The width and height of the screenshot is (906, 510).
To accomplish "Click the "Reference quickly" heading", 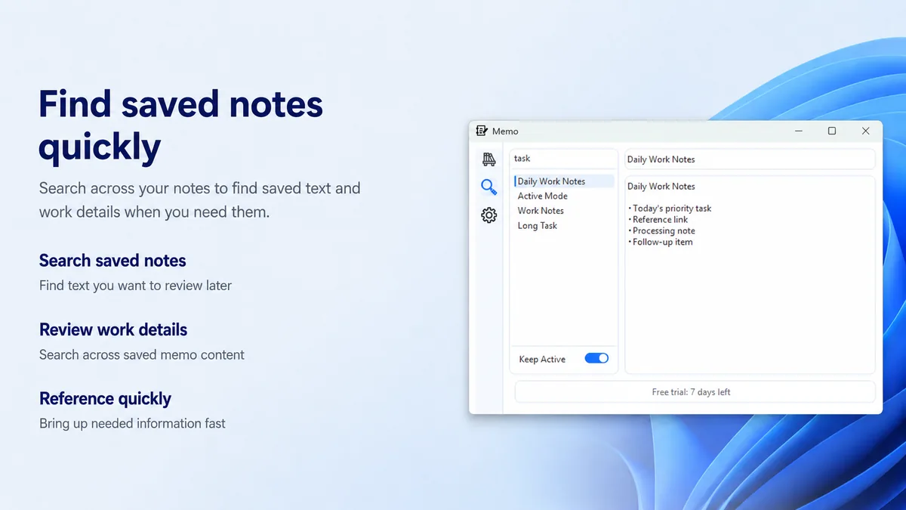I will tap(105, 399).
